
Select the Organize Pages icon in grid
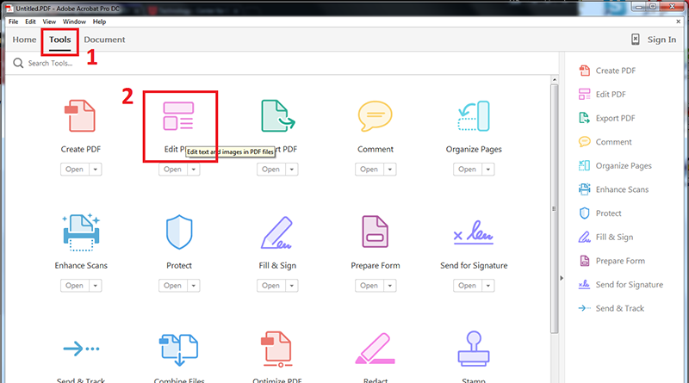(473, 116)
